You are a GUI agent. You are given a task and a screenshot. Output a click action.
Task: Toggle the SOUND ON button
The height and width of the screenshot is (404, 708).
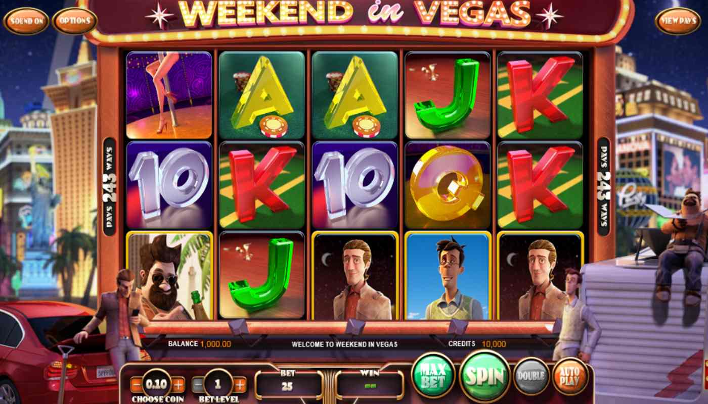tap(26, 21)
